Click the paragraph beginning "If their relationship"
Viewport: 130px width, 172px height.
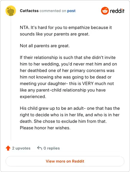[68, 77]
